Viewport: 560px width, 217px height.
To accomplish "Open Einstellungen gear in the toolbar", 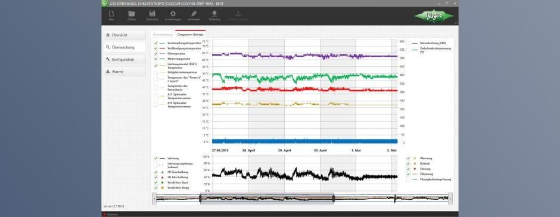I will click(x=173, y=14).
